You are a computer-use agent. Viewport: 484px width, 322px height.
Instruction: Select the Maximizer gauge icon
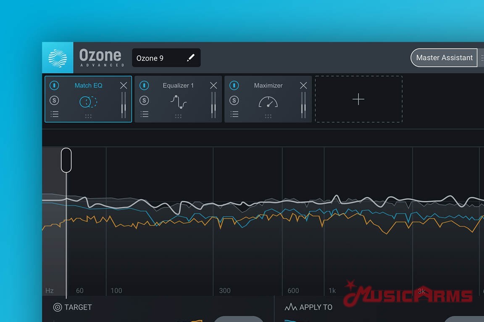click(x=268, y=102)
